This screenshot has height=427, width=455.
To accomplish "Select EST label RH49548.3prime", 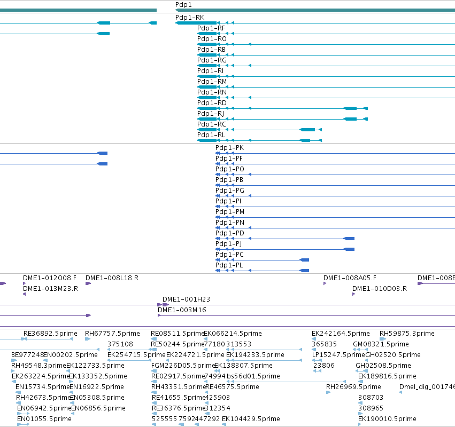I will [38, 366].
